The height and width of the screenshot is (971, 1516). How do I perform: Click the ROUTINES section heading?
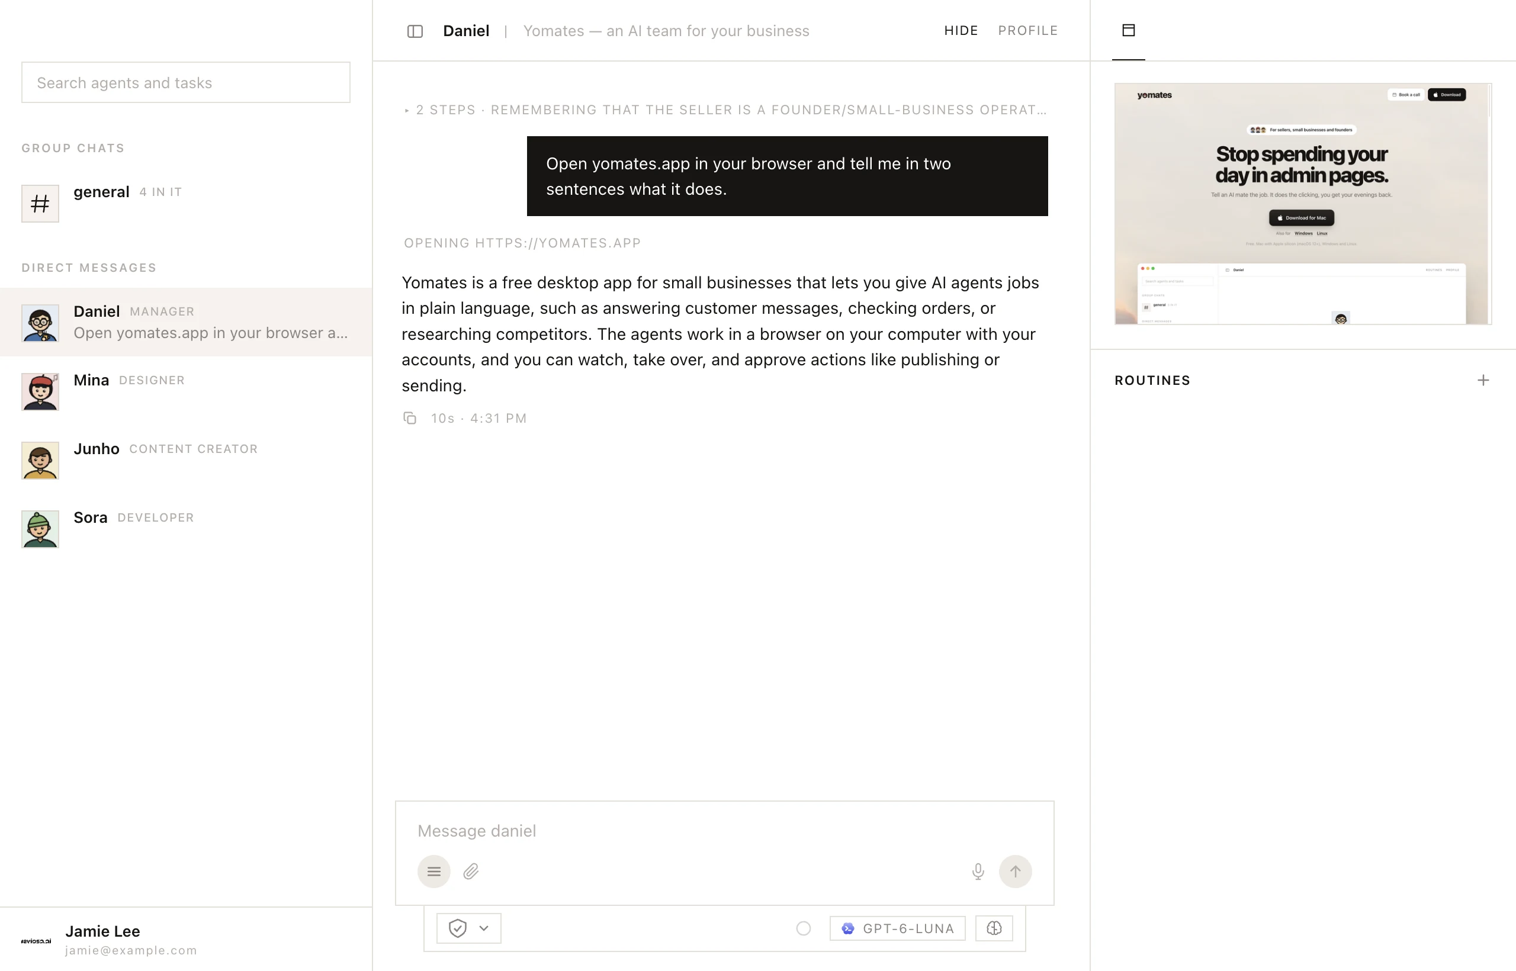pos(1152,380)
